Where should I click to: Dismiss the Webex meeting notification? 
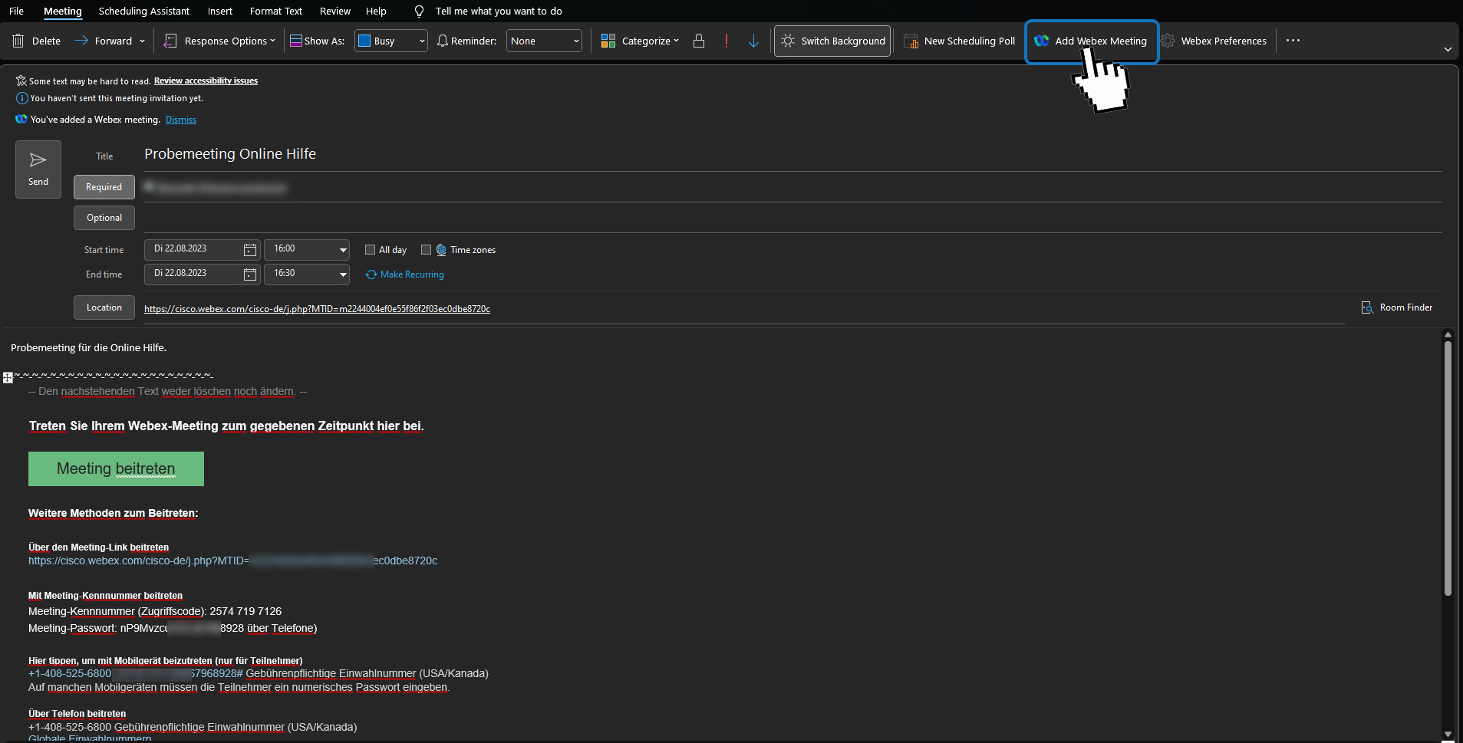181,120
